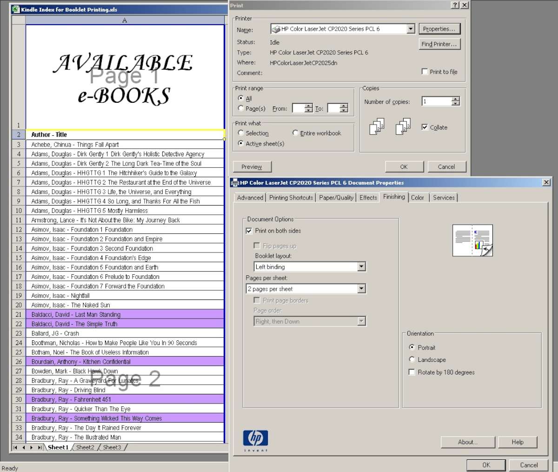Viewport: 558px width, 472px height.
Task: Uncheck the Collate checkbox
Action: pos(425,127)
